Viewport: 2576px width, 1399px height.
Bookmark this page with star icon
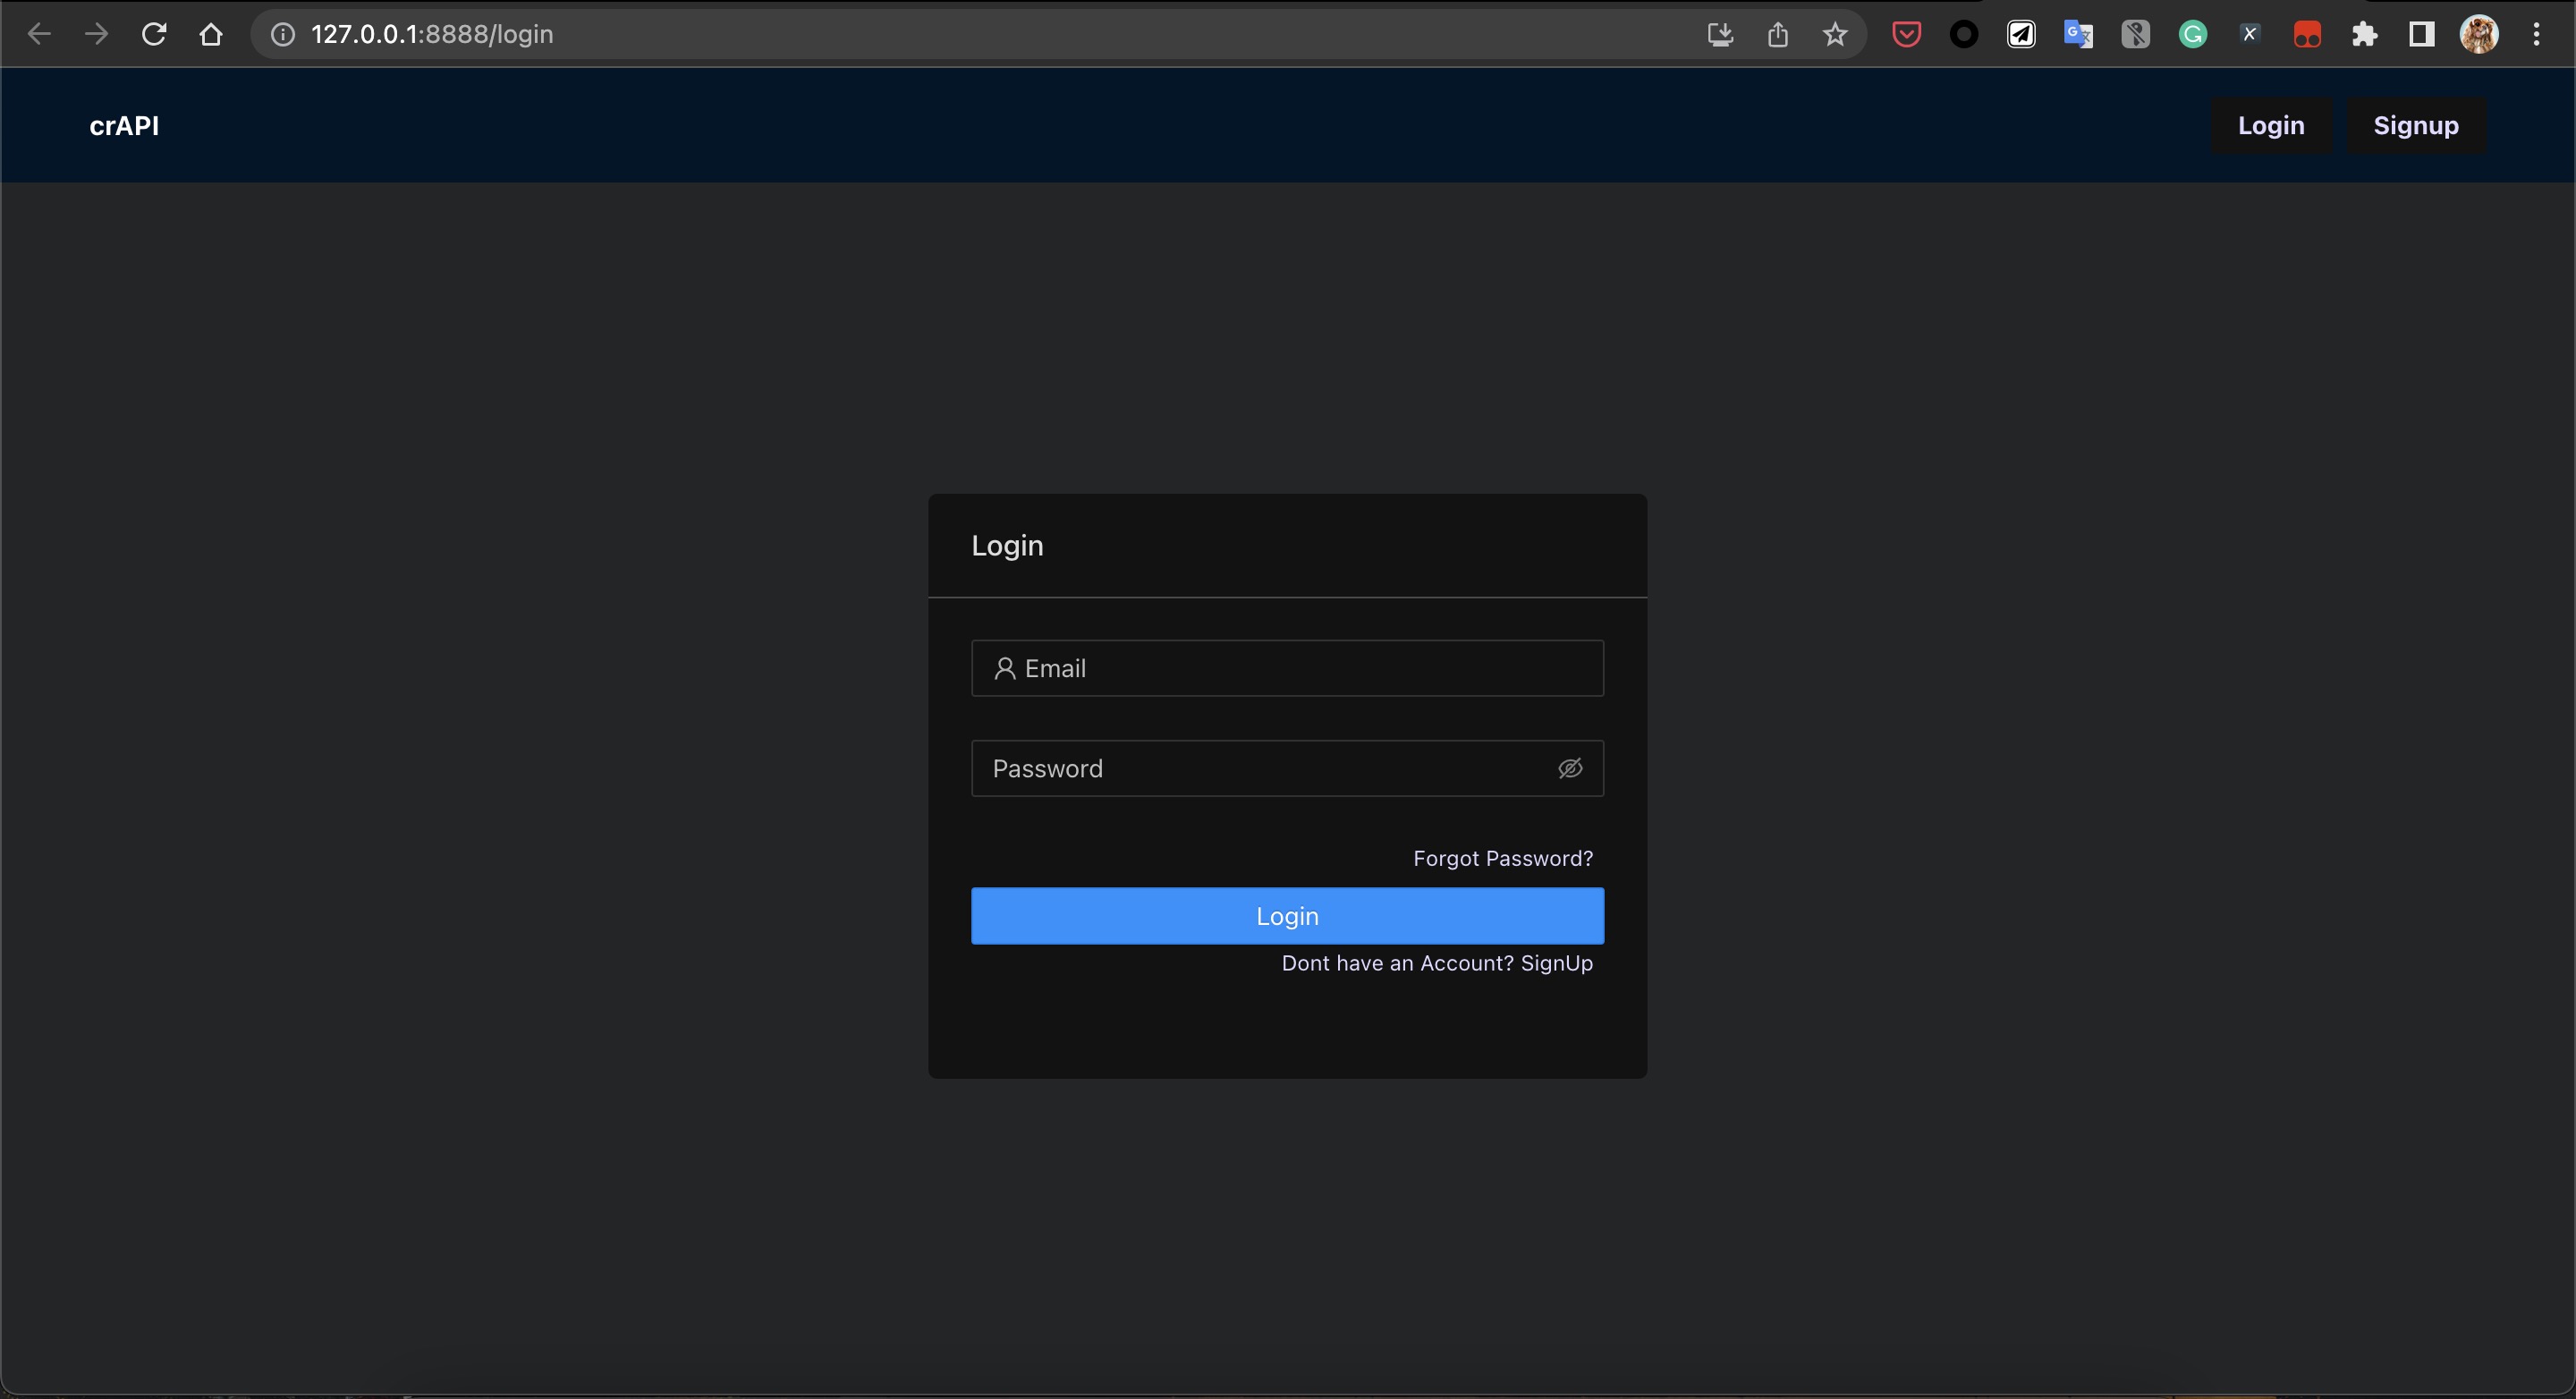(1834, 34)
